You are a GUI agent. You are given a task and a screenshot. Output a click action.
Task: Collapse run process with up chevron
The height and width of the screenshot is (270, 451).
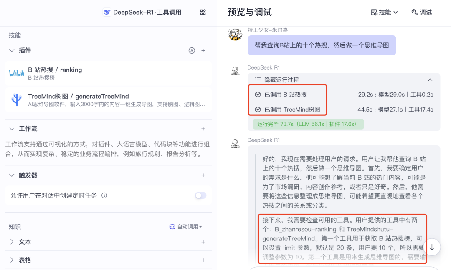coord(430,80)
